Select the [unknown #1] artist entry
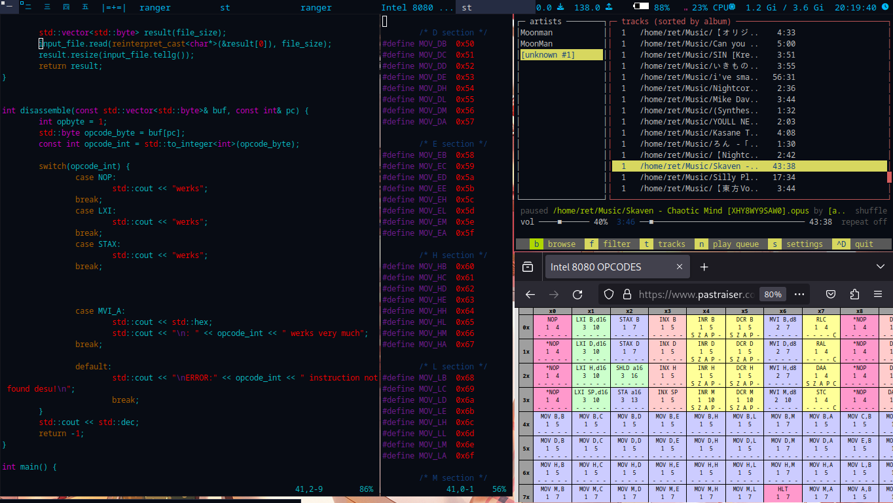 point(561,55)
